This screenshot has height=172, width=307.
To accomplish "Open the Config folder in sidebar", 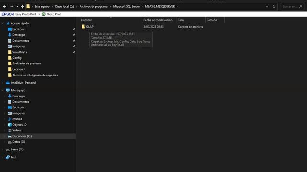I will 17,58.
